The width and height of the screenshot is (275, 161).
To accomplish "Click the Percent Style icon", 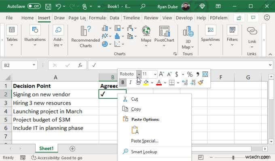I will point(190,74).
